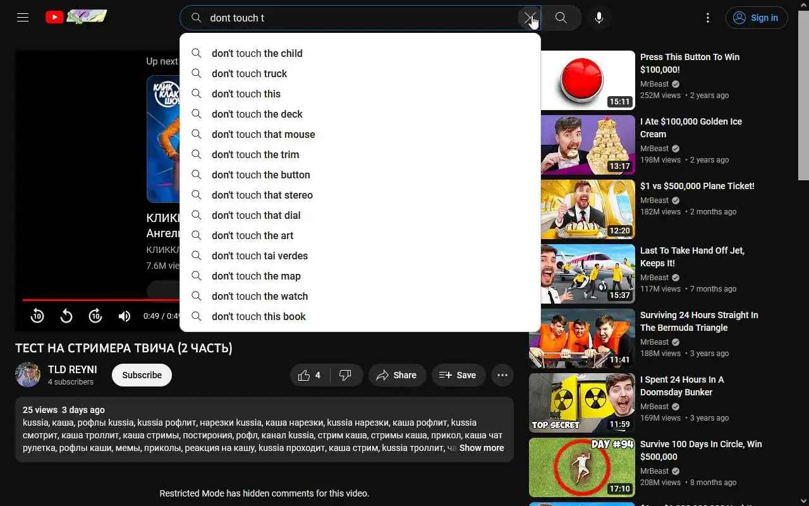Screen dimensions: 809x506
Task: Share the video
Action: tap(397, 375)
